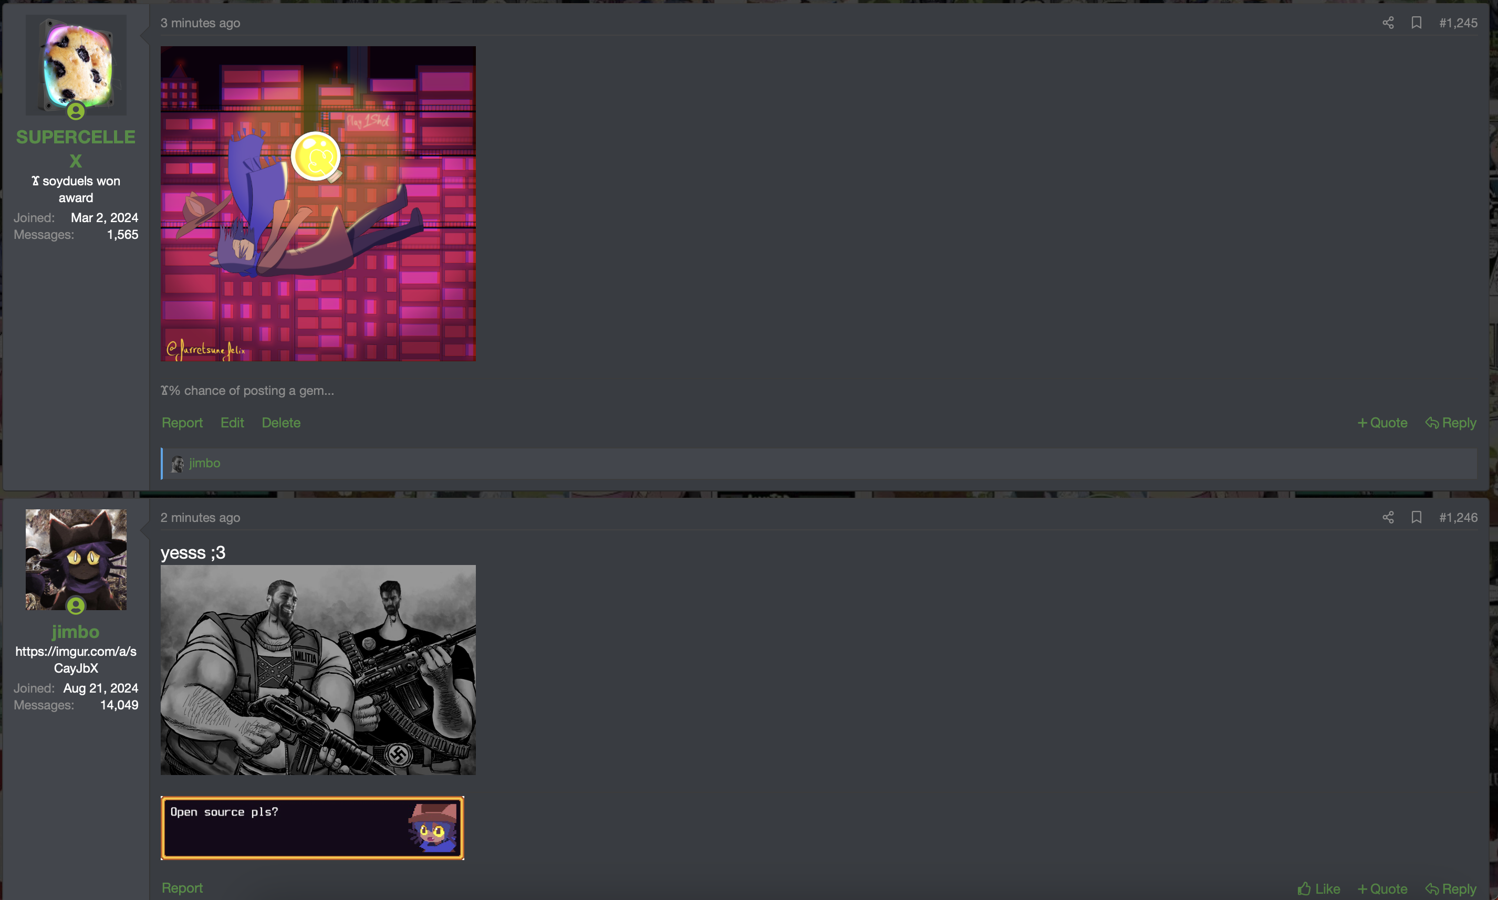The image size is (1498, 900).
Task: Click the '3 minutes ago' timestamp
Action: (x=200, y=23)
